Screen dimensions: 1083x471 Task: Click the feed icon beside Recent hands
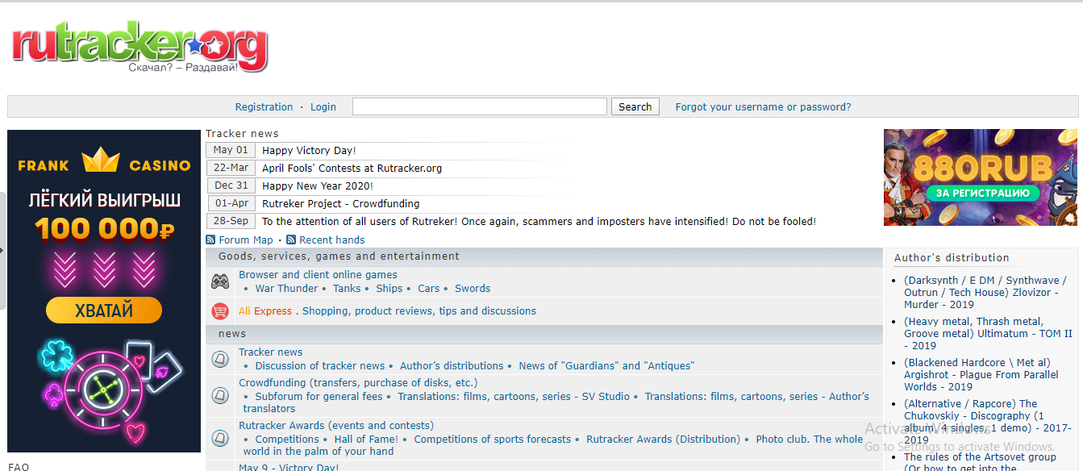(291, 240)
